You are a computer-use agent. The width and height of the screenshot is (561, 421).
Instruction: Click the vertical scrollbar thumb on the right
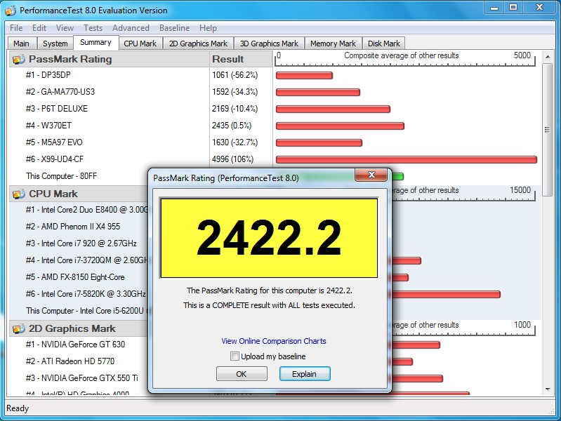click(x=548, y=130)
